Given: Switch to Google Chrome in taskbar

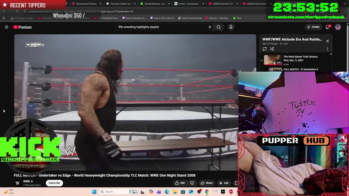Looking at the screenshot, I should (x=207, y=192).
